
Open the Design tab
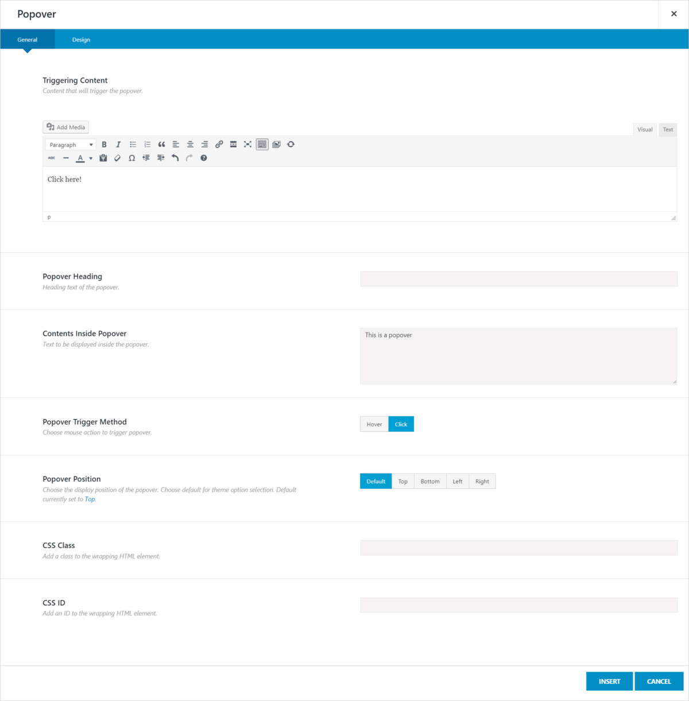point(80,39)
